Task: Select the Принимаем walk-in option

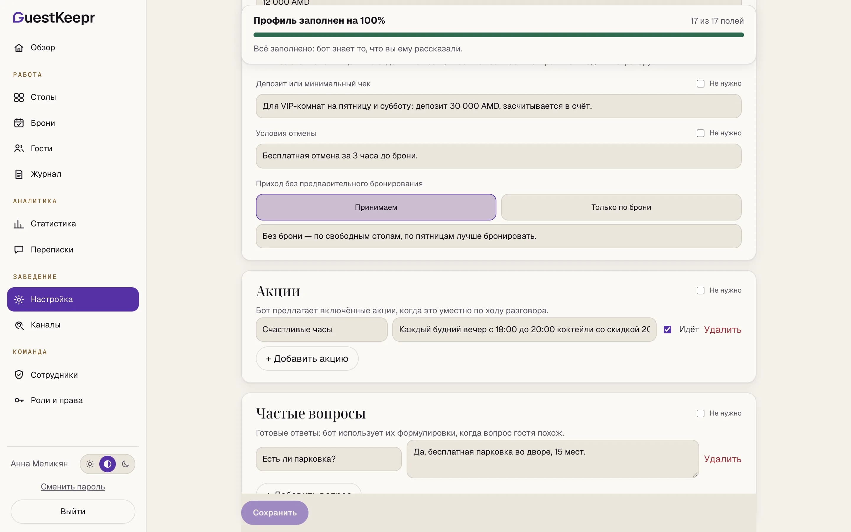Action: tap(376, 207)
